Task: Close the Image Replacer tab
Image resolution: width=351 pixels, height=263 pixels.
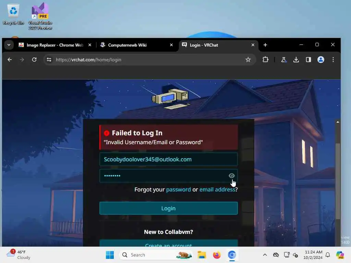Action: click(90, 45)
